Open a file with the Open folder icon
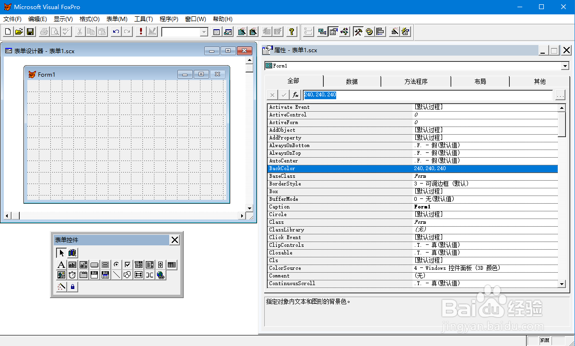Image resolution: width=575 pixels, height=346 pixels. pos(19,32)
